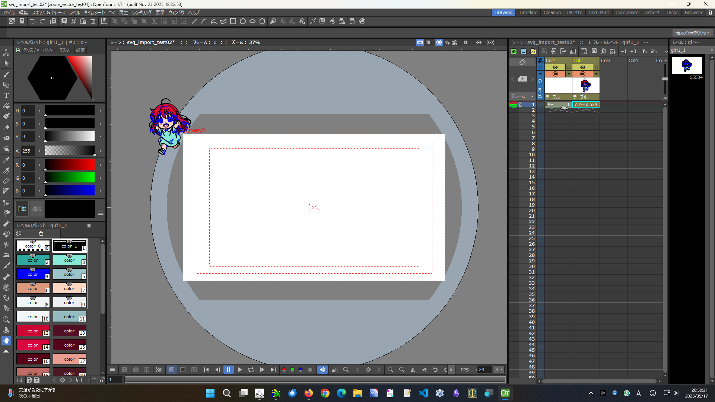Select the Eraser tool in left toolbar
Screen dimensions: 715x402
[x=6, y=127]
